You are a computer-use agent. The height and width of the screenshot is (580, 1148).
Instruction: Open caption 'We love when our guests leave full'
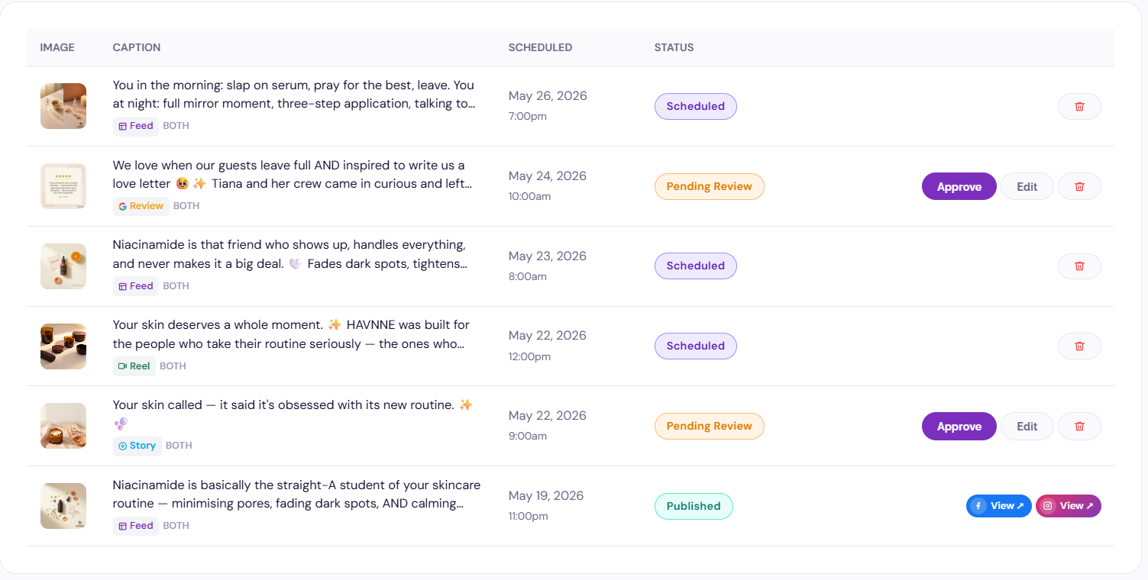tap(293, 175)
